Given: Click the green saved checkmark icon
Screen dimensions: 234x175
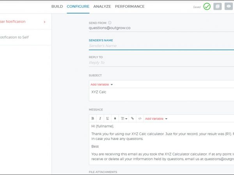Looking at the screenshot, I should 207,7.
